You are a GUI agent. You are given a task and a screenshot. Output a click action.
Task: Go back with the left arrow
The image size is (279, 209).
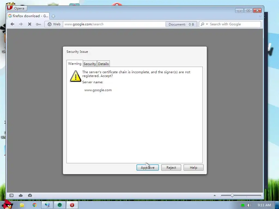[12, 24]
